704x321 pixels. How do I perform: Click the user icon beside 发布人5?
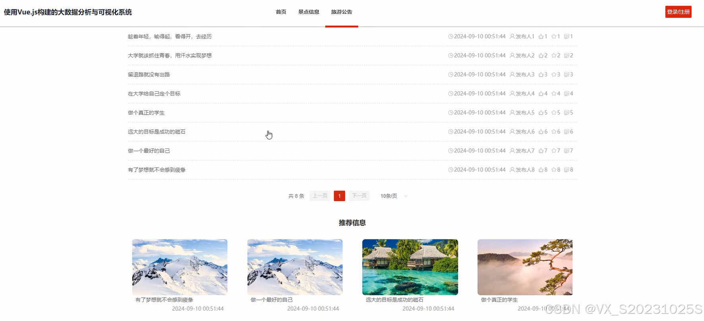512,113
